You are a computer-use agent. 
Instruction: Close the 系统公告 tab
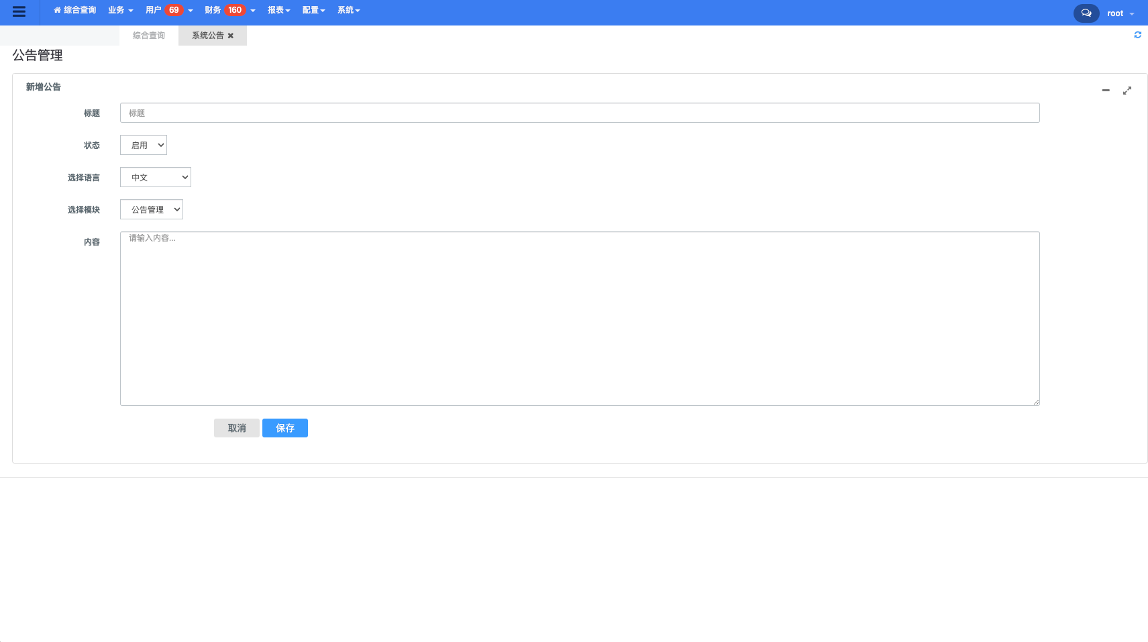pos(231,36)
